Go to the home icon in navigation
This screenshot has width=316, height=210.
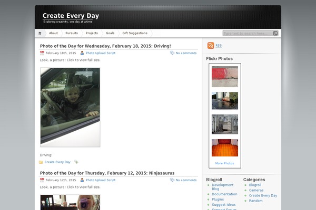[40, 34]
